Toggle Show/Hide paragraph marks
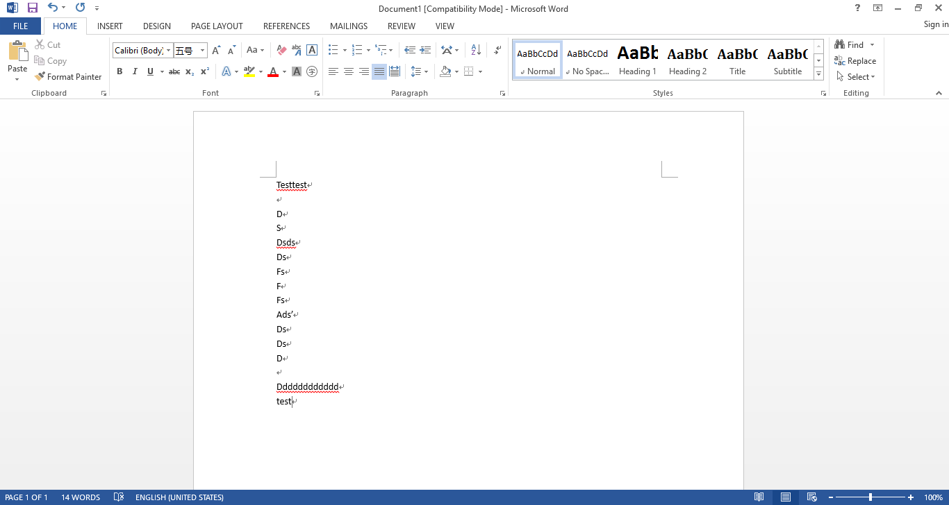The height and width of the screenshot is (505, 949). click(x=497, y=50)
